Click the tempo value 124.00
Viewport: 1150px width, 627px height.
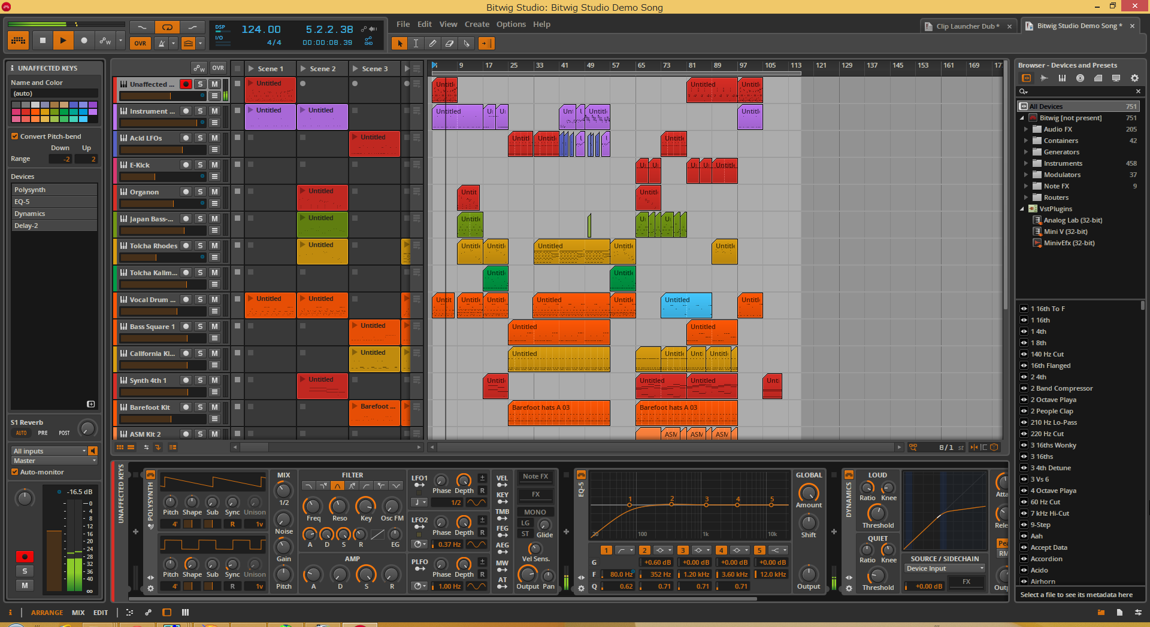[261, 29]
